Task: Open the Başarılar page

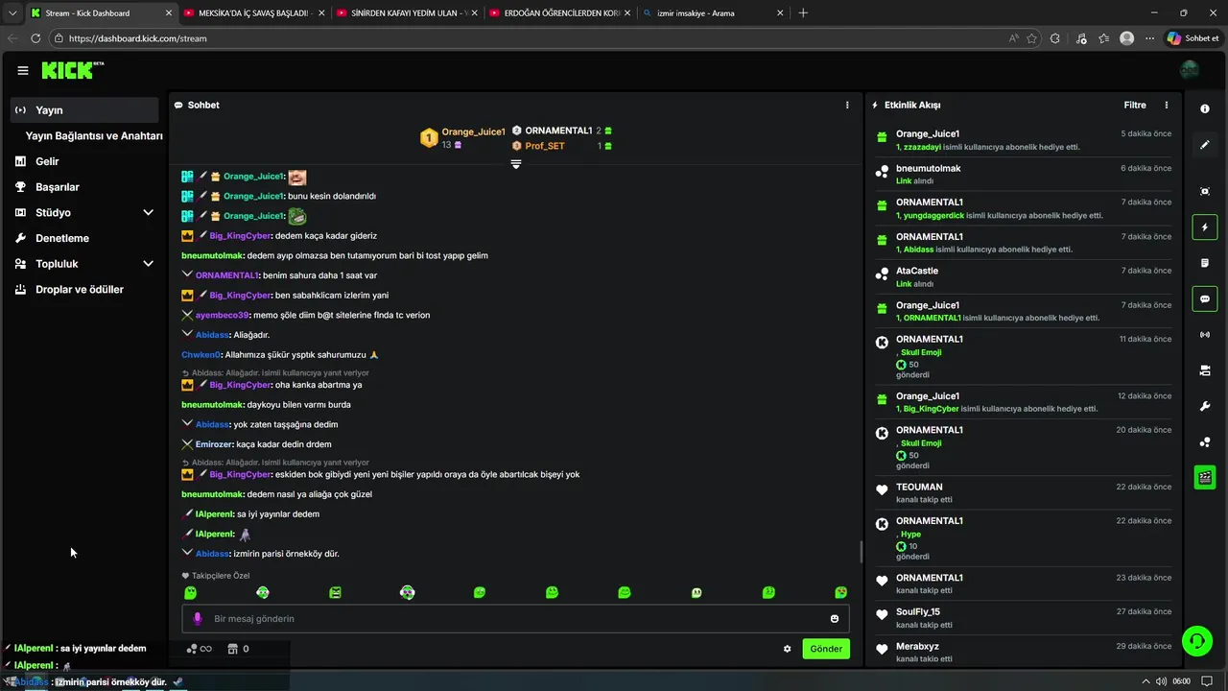Action: coord(57,187)
